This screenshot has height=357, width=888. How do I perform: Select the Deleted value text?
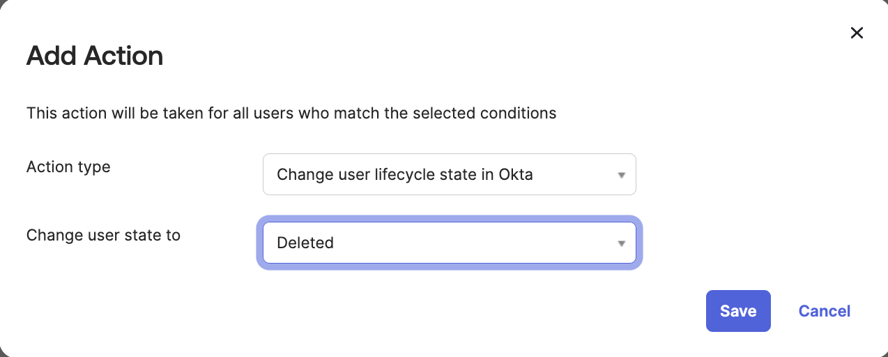(305, 243)
